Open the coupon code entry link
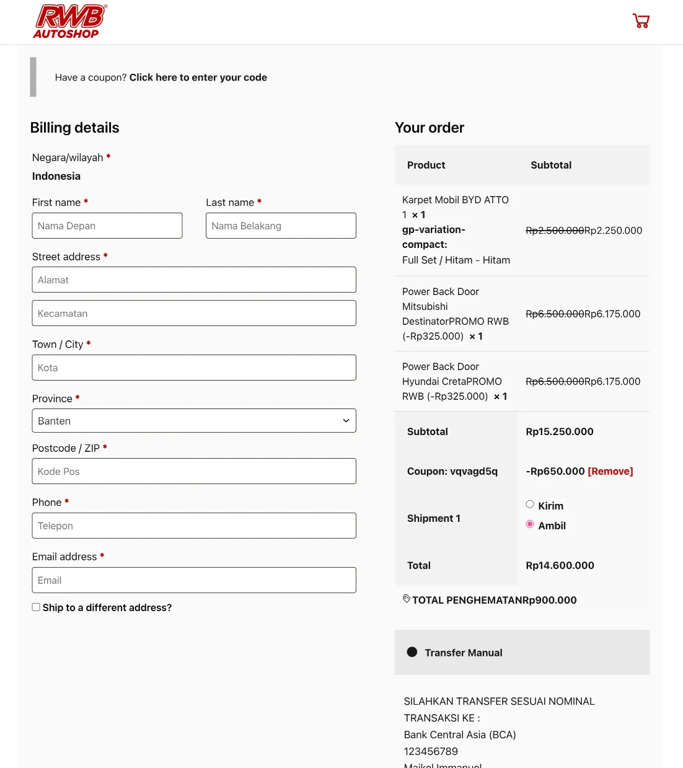The width and height of the screenshot is (683, 768). click(x=198, y=77)
